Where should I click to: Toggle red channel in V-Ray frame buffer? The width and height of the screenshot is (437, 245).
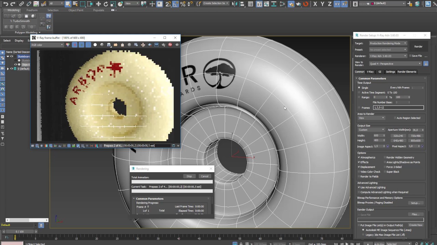(74, 45)
